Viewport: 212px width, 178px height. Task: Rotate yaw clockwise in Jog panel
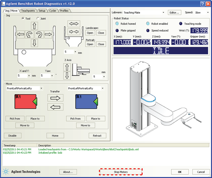coord(39,34)
